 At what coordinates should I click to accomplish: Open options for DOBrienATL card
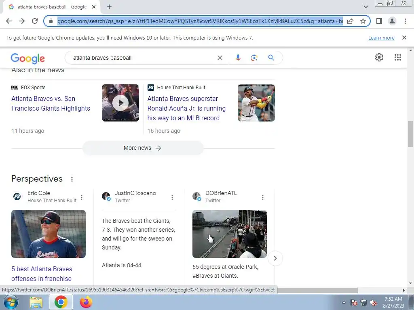[263, 197]
